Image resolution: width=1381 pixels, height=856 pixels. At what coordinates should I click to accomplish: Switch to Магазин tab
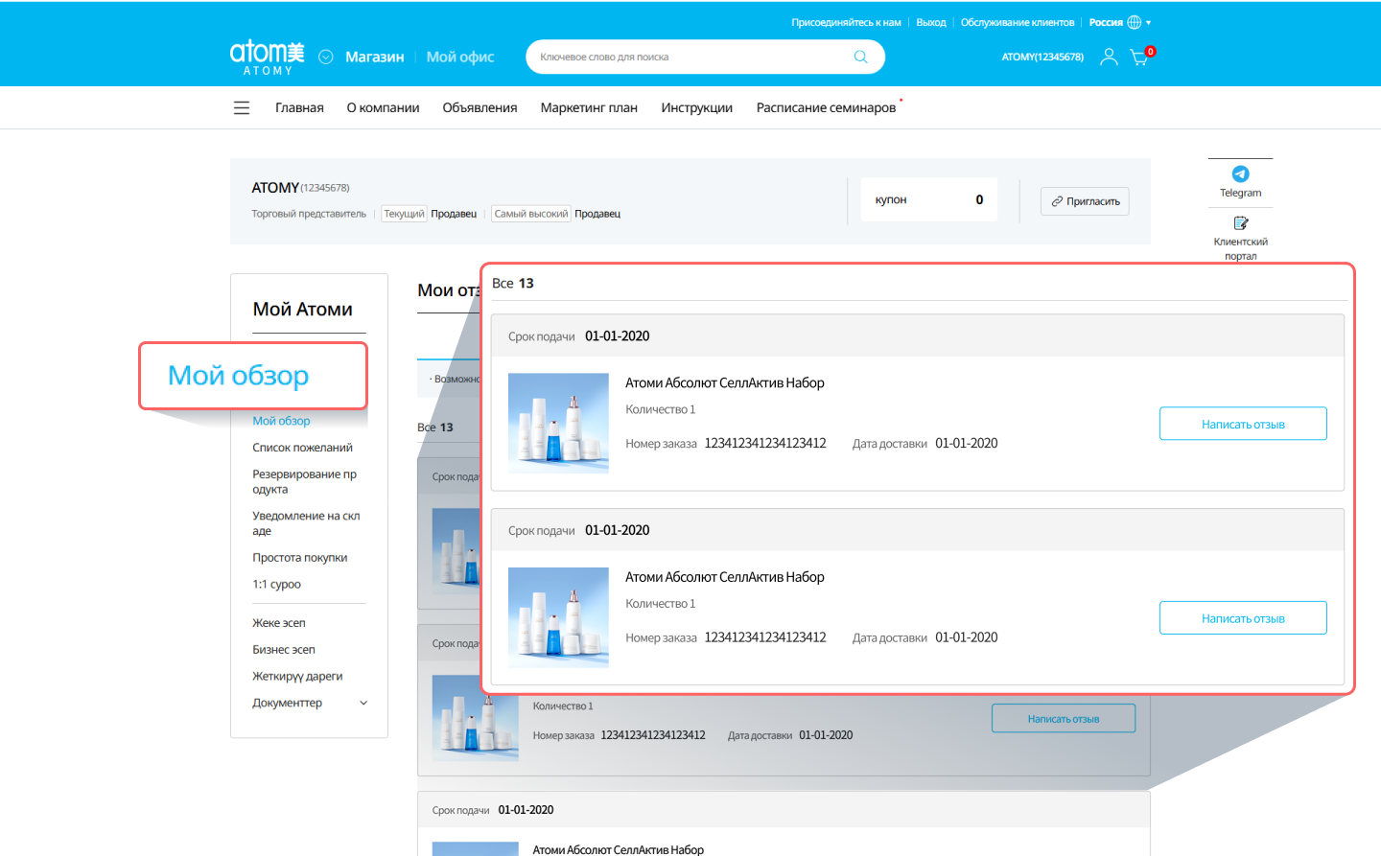click(375, 57)
